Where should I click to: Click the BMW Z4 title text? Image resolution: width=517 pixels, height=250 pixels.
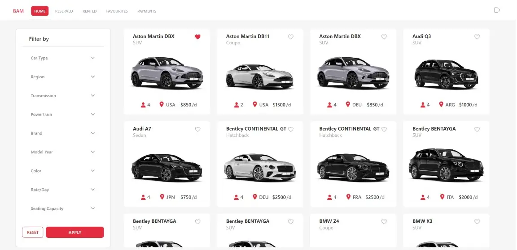pos(329,221)
